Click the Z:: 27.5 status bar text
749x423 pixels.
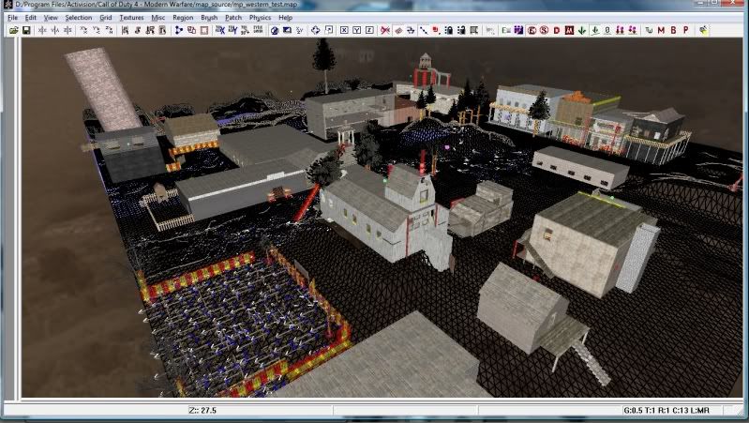point(202,411)
